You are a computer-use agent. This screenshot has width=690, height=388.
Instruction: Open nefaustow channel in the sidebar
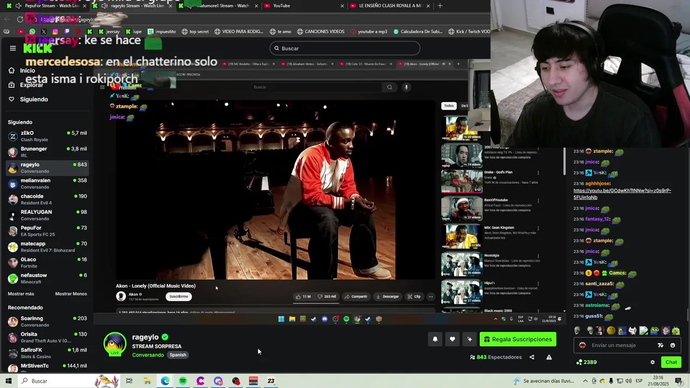(47, 278)
